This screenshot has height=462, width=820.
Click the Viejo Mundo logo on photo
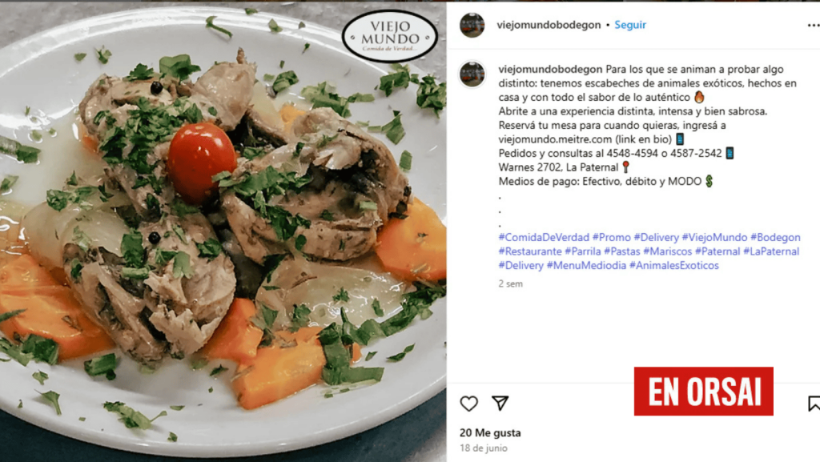[x=390, y=36]
